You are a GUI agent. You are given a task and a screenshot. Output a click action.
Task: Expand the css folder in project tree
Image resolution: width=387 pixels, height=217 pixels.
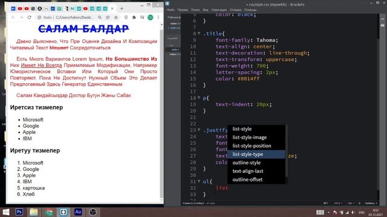[x=171, y=45]
